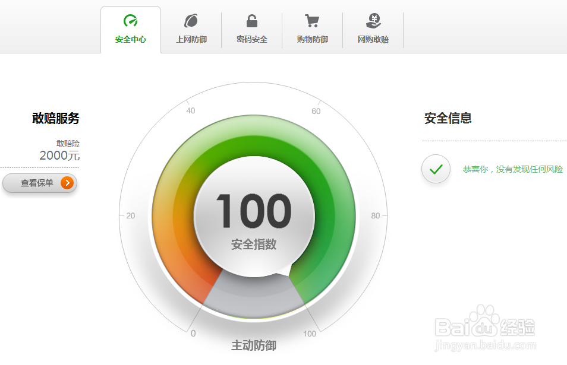This screenshot has height=365, width=567.
Task: Click the 100 safety score number
Action: tap(254, 211)
